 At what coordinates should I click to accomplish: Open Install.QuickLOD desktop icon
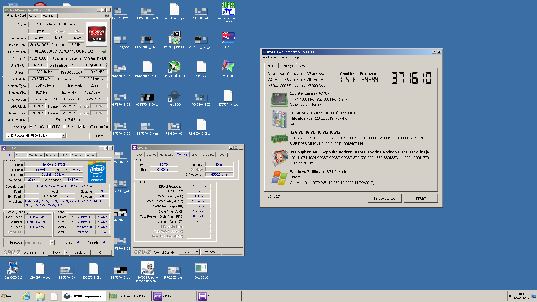point(174,40)
